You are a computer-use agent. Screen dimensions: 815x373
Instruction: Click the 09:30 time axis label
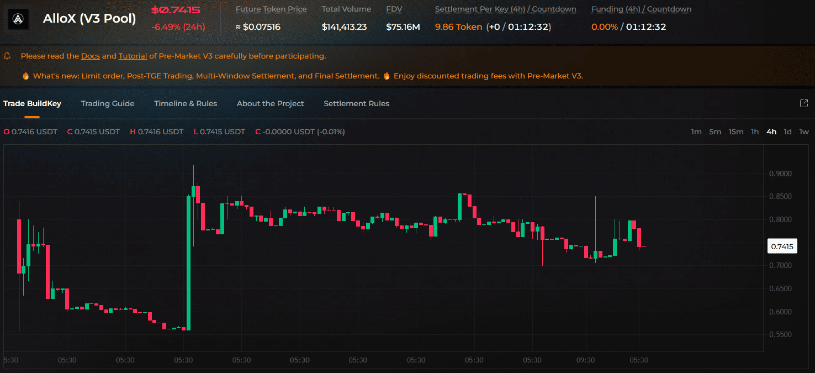point(585,360)
